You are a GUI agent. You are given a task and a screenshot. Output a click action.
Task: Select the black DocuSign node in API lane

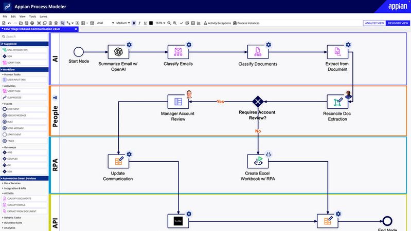[x=178, y=221]
